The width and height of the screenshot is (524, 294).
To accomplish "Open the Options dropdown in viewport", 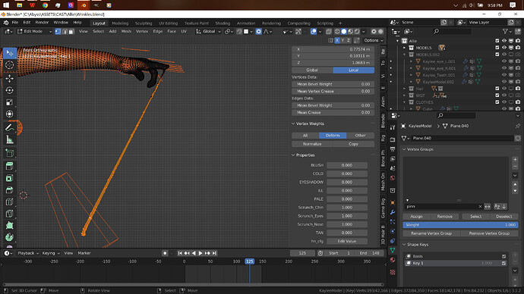I will [374, 40].
